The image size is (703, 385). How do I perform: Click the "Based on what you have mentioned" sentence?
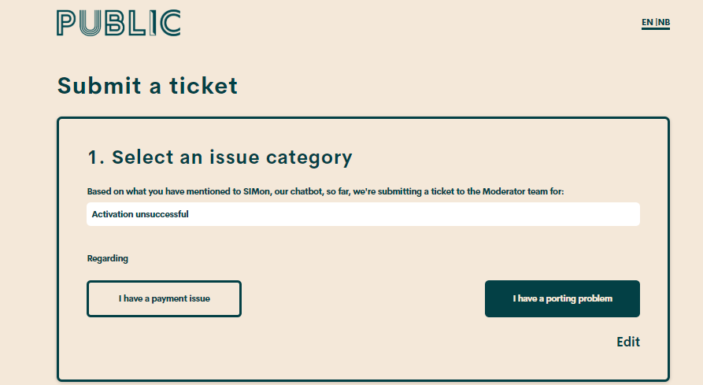click(x=325, y=191)
